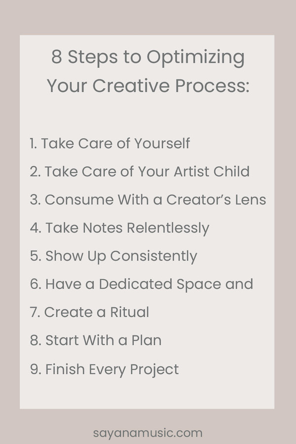Click the word "Relentlessly" in step 4
296x444 pixels.
[x=168, y=229]
